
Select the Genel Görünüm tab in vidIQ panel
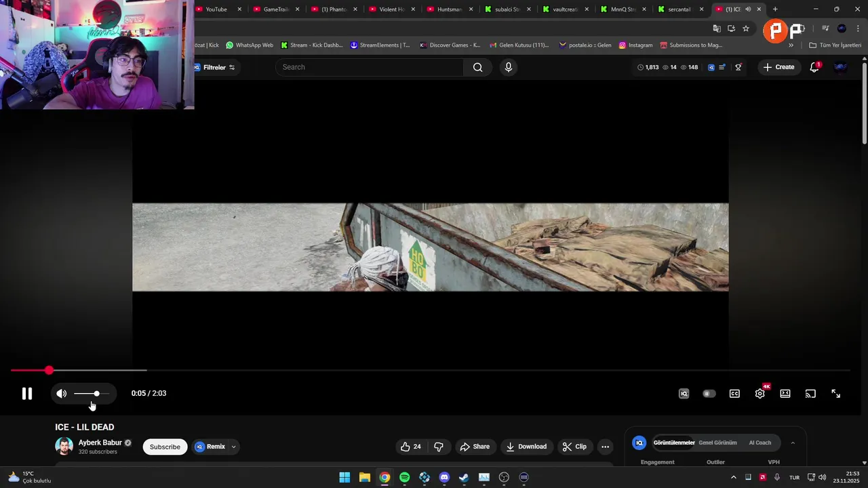click(717, 443)
